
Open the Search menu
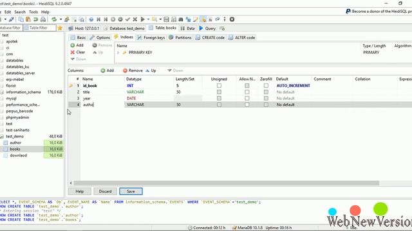point(20,12)
